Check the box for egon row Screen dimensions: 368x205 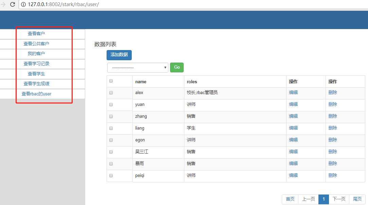111,140
